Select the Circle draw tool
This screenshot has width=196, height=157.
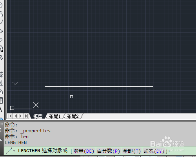[x=1, y=5]
